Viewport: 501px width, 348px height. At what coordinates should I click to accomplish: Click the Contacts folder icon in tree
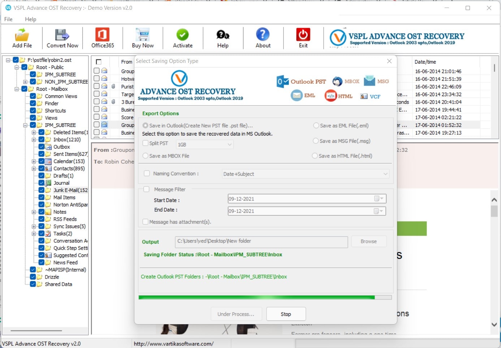click(48, 168)
